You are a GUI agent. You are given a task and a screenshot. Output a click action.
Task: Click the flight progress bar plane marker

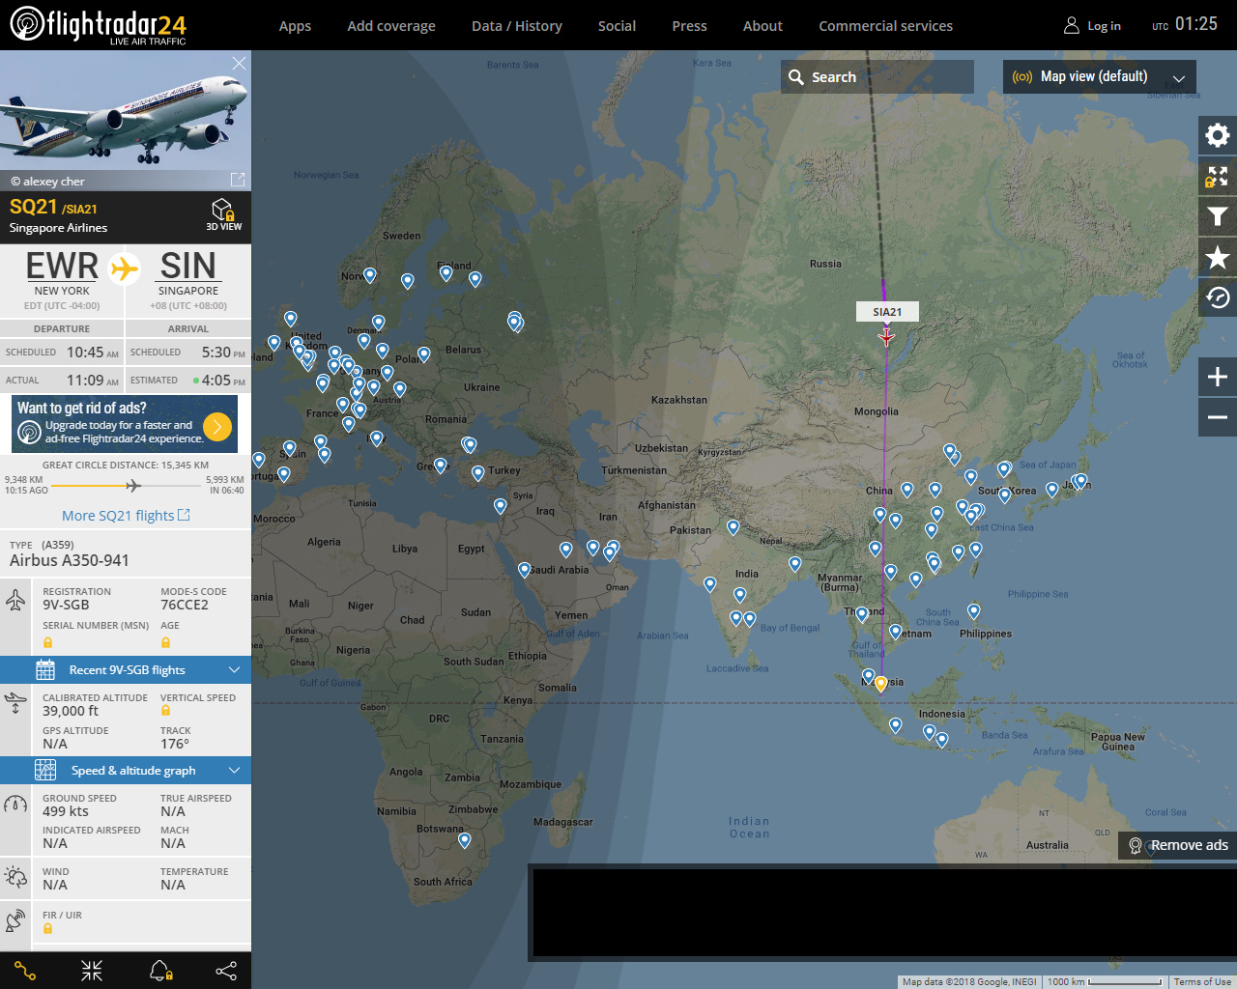pyautogui.click(x=133, y=485)
